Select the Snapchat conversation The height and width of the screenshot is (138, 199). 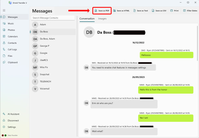53,75
